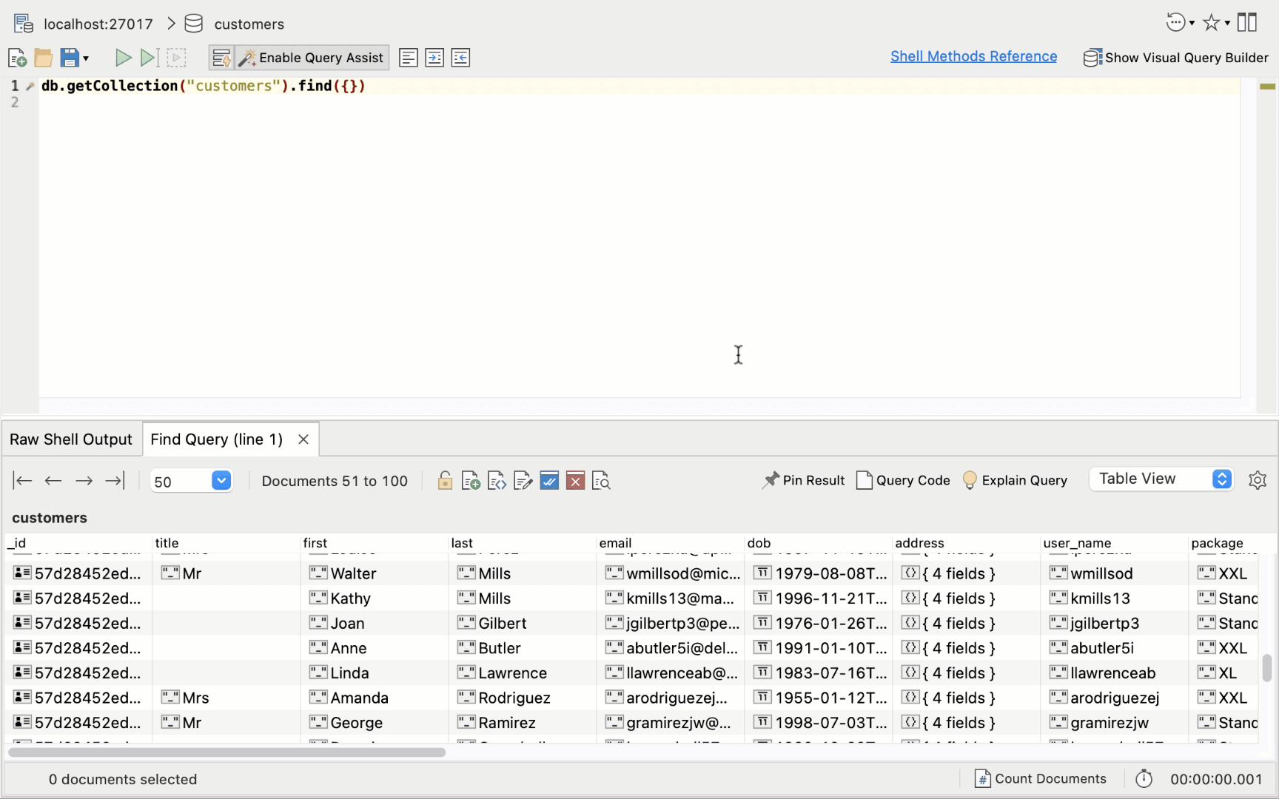This screenshot has width=1279, height=799.
Task: Open Query Code
Action: pyautogui.click(x=903, y=480)
